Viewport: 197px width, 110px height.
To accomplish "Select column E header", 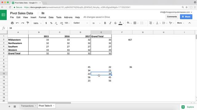I will point(101,32).
